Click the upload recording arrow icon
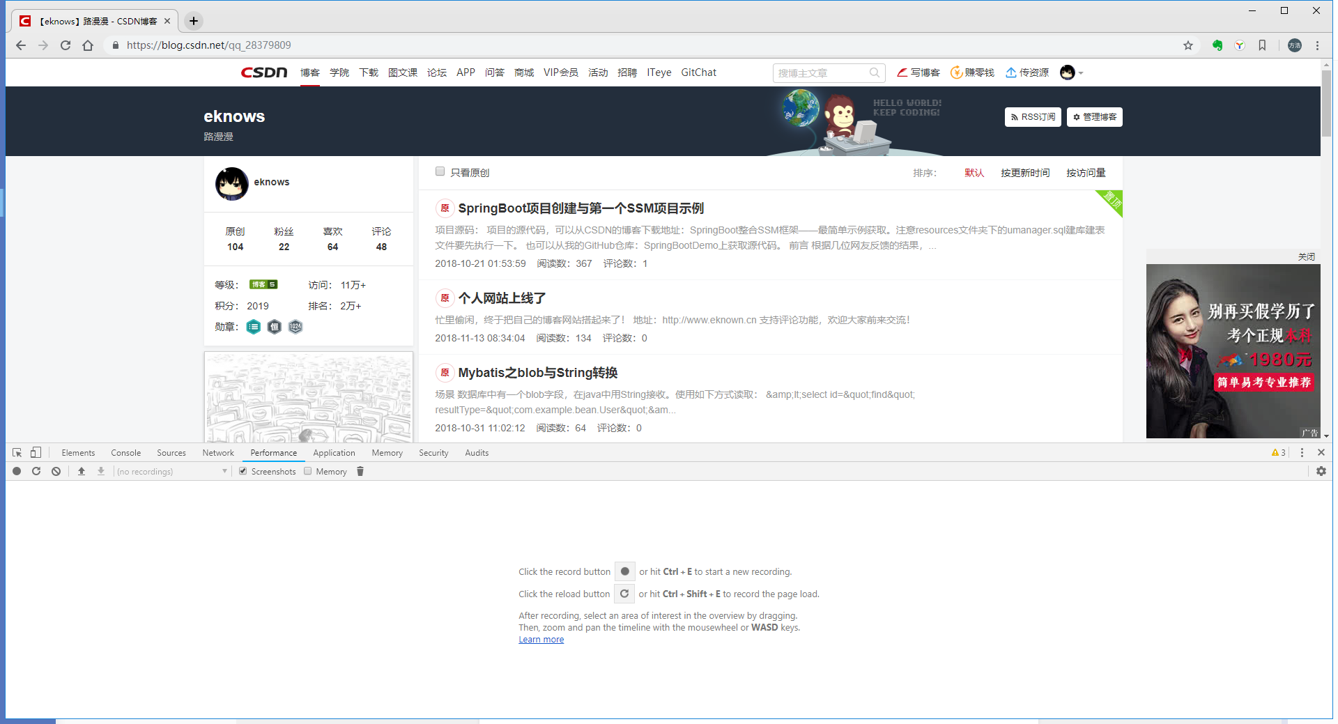1338x724 pixels. [81, 471]
